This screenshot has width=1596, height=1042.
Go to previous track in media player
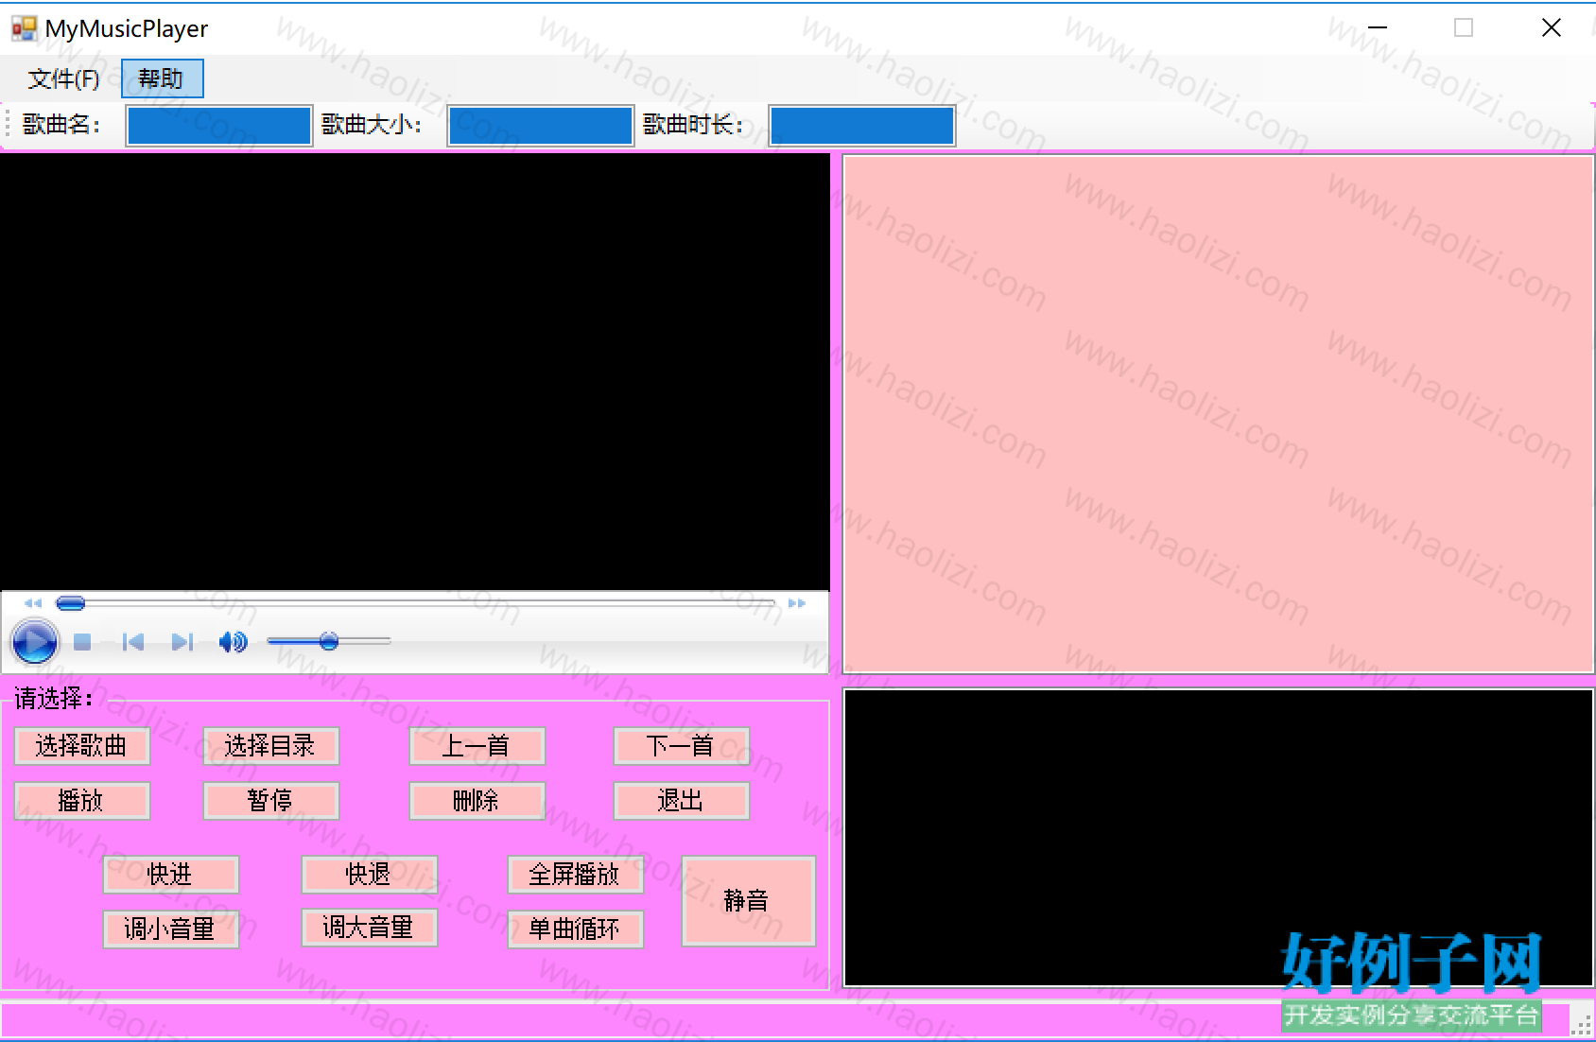coord(133,642)
